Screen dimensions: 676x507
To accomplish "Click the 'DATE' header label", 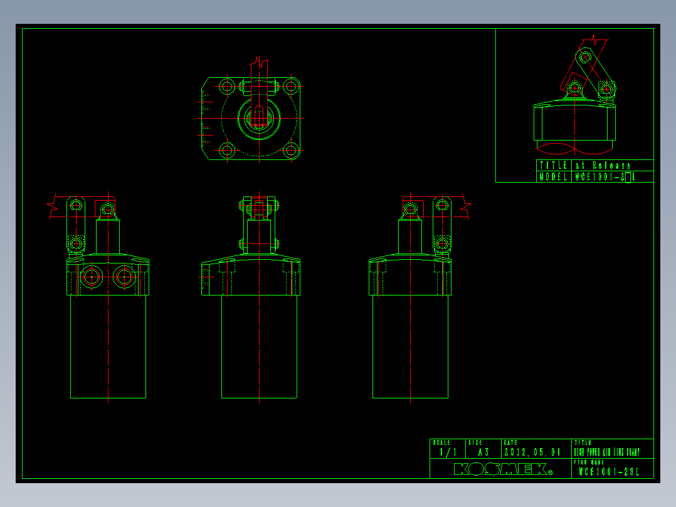I will pos(510,443).
